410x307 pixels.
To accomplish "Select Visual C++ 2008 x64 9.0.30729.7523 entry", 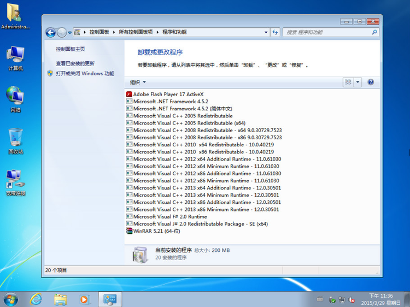I will point(204,130).
